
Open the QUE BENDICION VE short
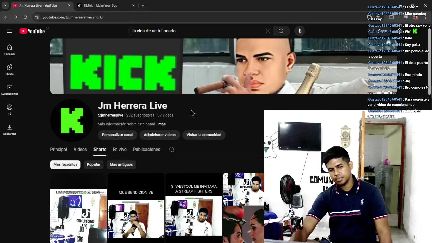pyautogui.click(x=136, y=208)
